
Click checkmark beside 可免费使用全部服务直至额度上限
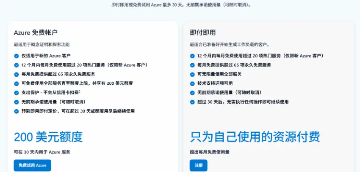pyautogui.click(x=16, y=83)
